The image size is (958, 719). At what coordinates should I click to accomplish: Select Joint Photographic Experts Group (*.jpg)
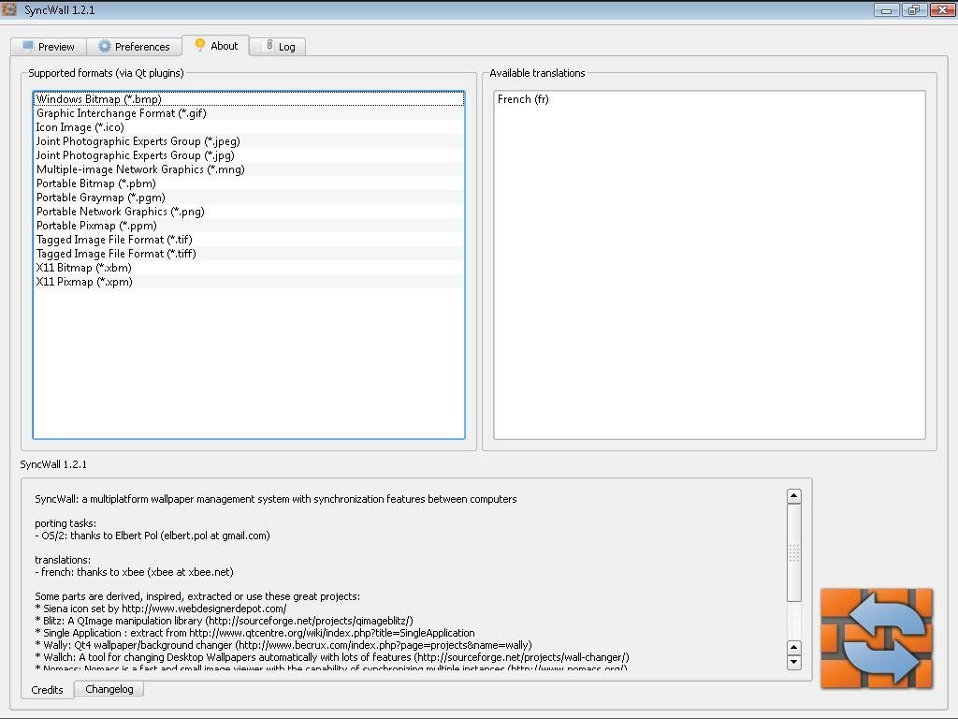click(x=249, y=155)
